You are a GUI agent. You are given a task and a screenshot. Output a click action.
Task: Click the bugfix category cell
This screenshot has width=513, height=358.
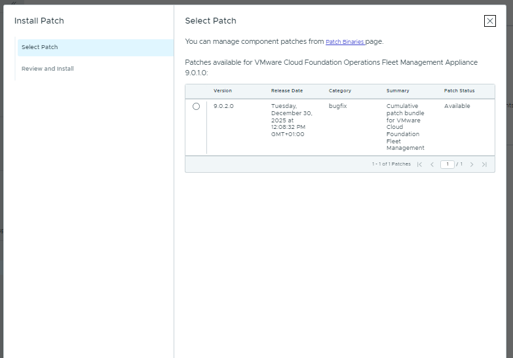(337, 106)
